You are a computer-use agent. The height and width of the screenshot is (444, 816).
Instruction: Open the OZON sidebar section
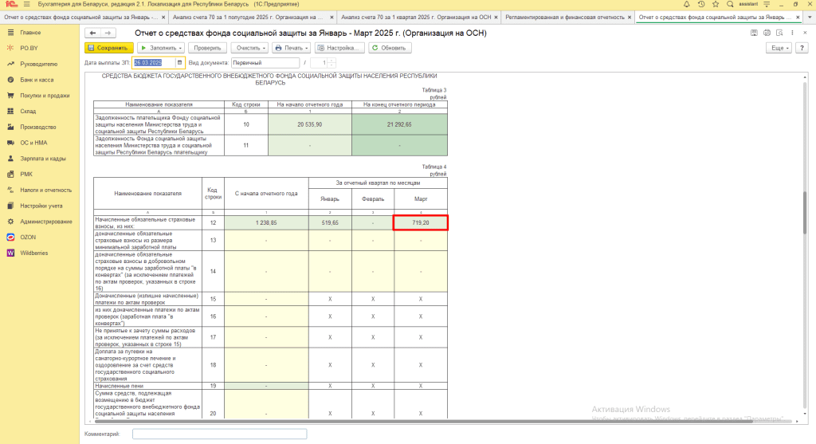tap(28, 237)
